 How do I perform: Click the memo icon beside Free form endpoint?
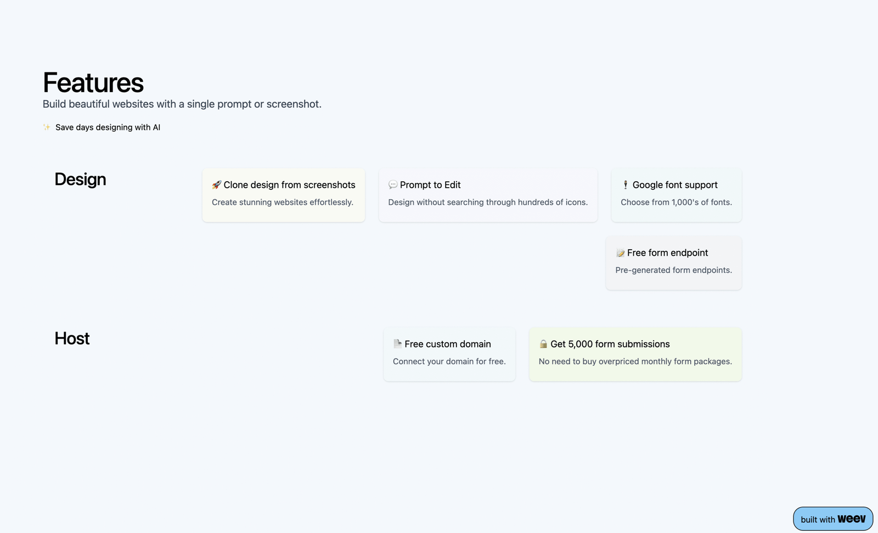pyautogui.click(x=620, y=253)
